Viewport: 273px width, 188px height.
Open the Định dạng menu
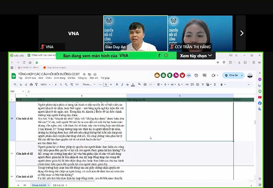60,78
